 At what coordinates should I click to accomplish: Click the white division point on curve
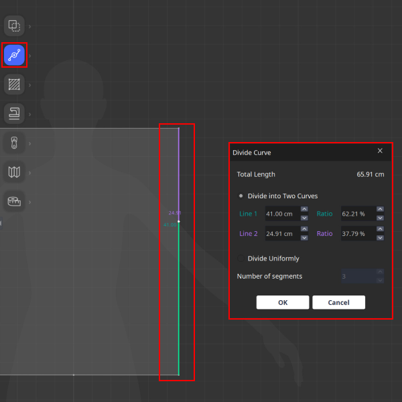(x=179, y=221)
